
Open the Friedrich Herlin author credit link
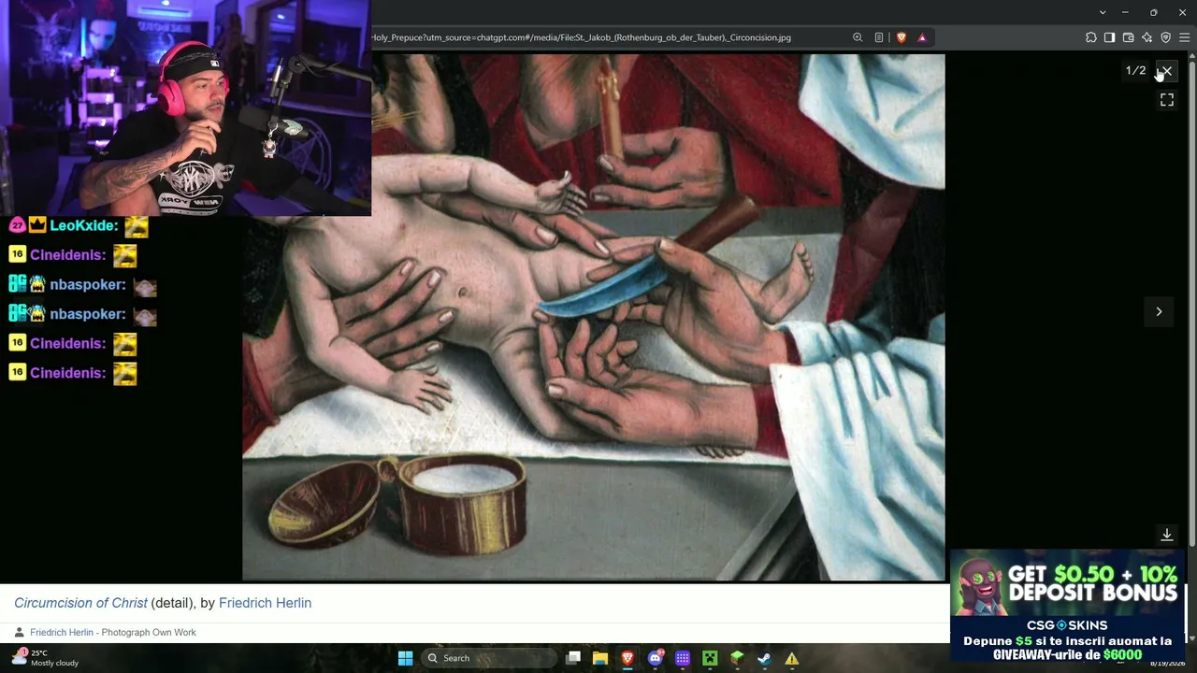pyautogui.click(x=62, y=633)
